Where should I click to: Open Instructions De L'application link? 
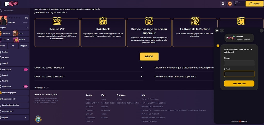pos(128,103)
